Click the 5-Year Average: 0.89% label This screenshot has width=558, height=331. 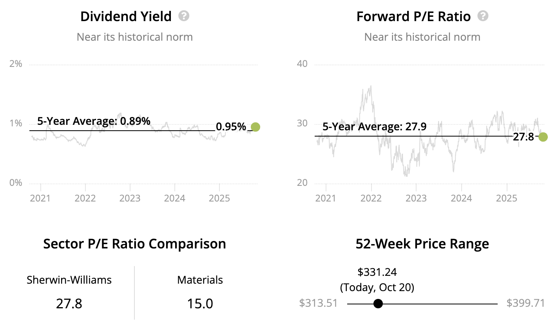[94, 121]
